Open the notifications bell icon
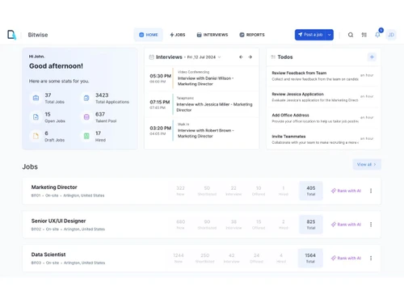This screenshot has width=404, height=303. (377, 35)
